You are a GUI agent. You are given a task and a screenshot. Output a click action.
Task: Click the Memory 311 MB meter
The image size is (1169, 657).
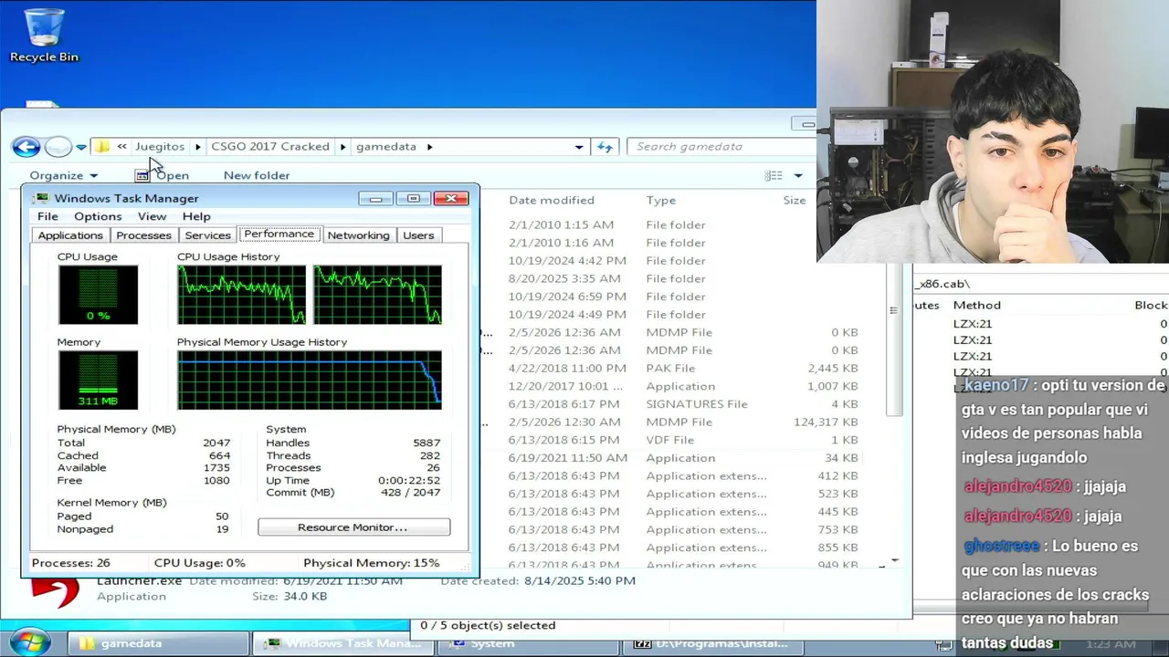(98, 380)
